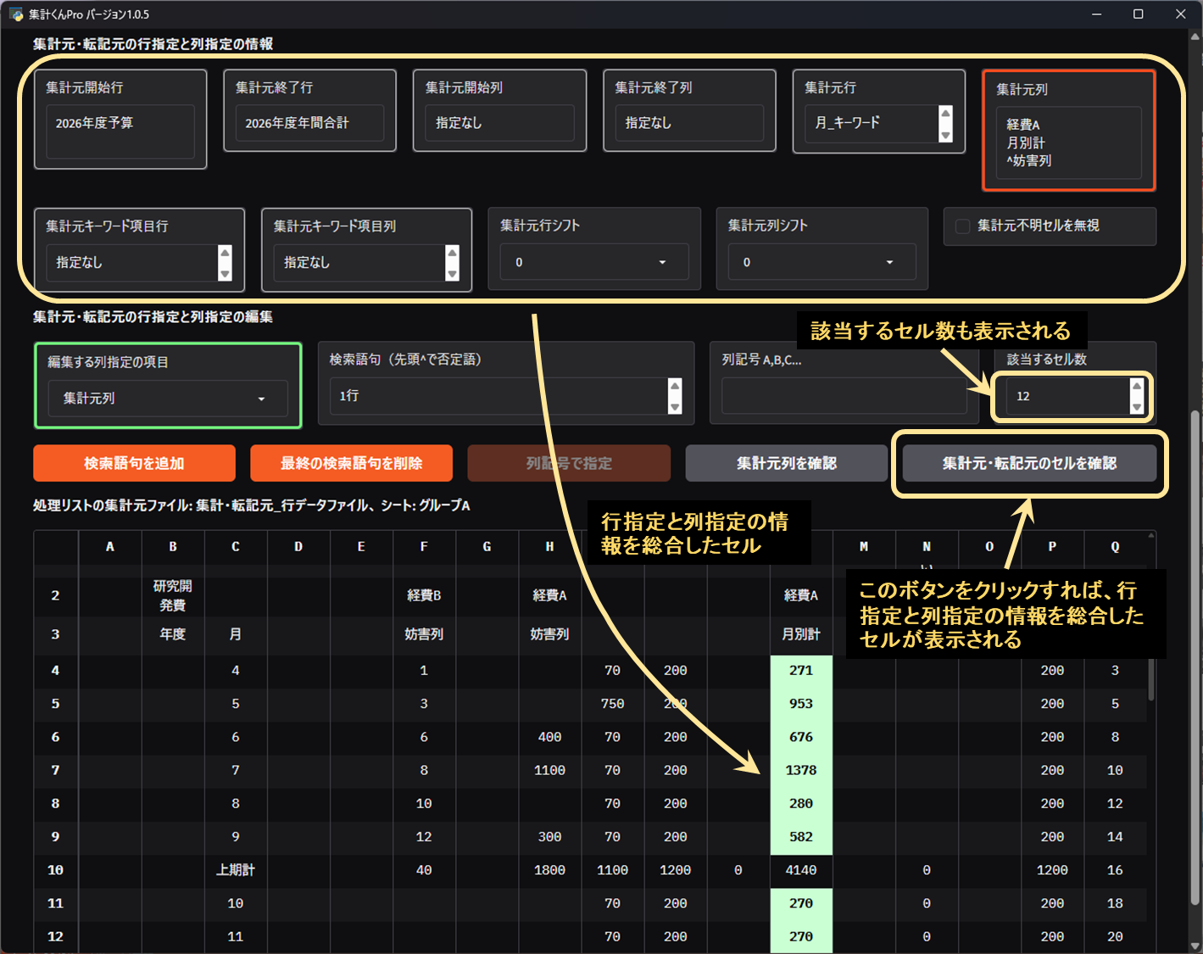Enable the 集計元不明セルを無視 checkbox
This screenshot has height=954, width=1203.
click(962, 226)
